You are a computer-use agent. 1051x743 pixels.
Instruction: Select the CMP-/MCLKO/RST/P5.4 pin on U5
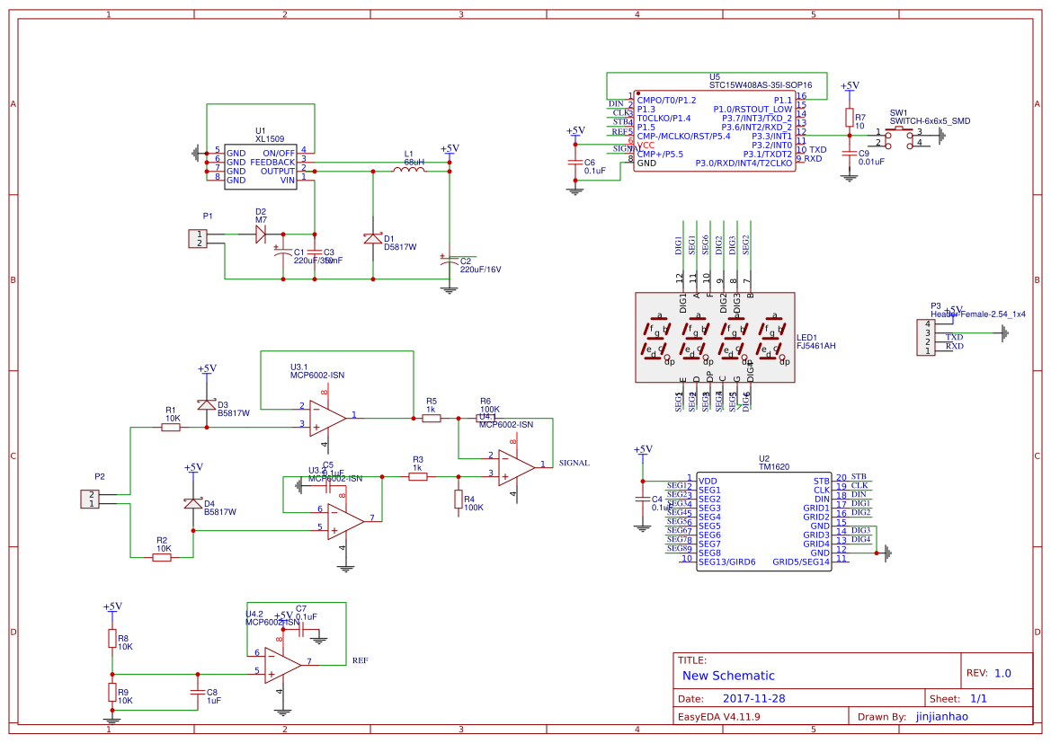point(683,137)
